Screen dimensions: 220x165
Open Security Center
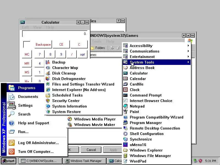(83, 101)
